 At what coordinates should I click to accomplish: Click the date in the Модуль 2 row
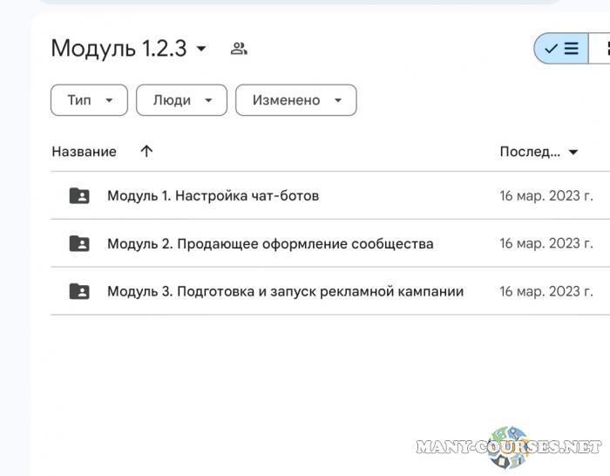click(546, 243)
